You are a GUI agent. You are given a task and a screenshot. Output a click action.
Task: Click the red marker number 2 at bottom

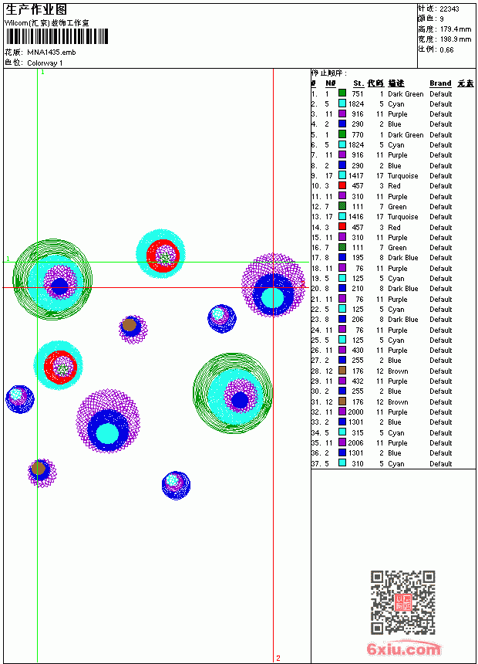click(278, 658)
